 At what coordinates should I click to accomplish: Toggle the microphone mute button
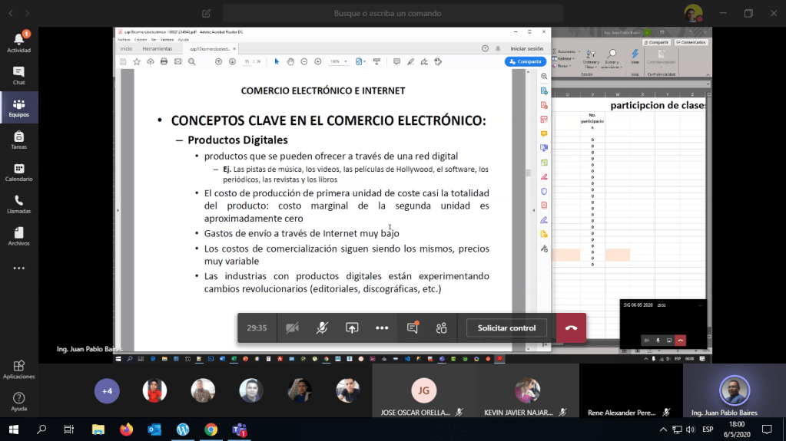click(322, 328)
